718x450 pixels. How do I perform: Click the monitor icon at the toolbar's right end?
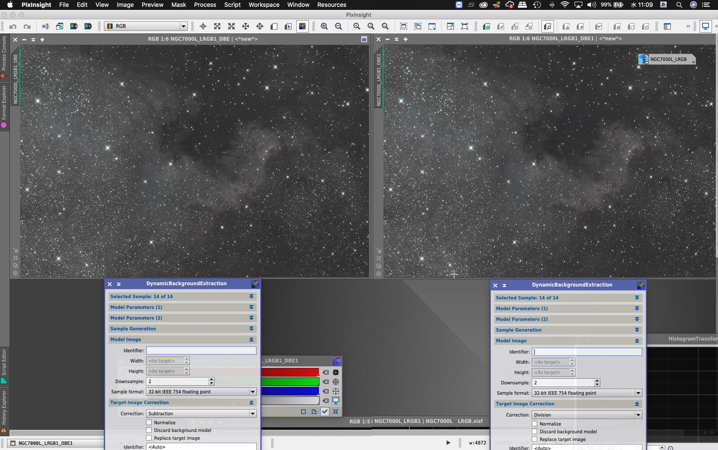click(x=705, y=26)
